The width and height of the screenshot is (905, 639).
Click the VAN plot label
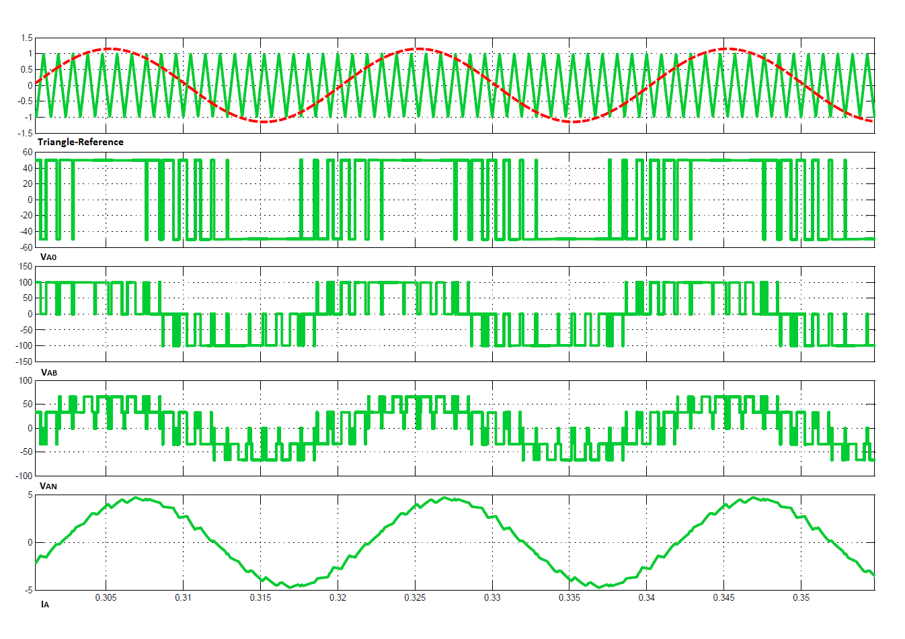(48, 486)
